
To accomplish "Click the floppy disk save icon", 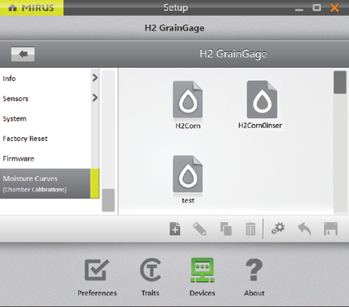I will pos(330,229).
